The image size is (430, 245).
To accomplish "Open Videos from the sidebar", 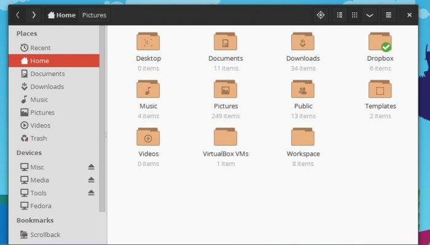I will (x=54, y=125).
